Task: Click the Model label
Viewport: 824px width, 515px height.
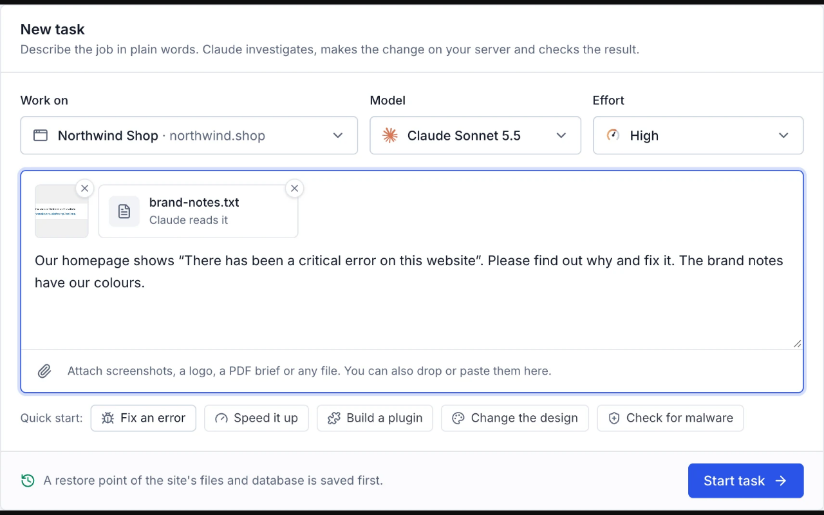Action: [388, 100]
